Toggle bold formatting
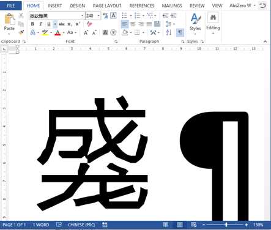271x230 pixels. [x=32, y=24]
